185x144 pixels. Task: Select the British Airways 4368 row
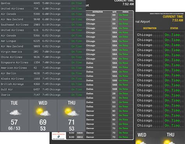click(43, 84)
